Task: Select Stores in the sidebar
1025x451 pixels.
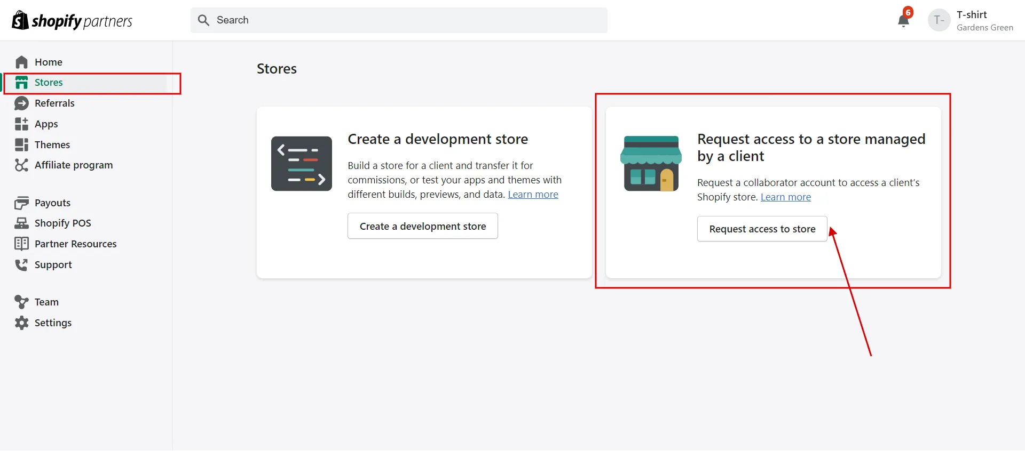Action: tap(49, 83)
